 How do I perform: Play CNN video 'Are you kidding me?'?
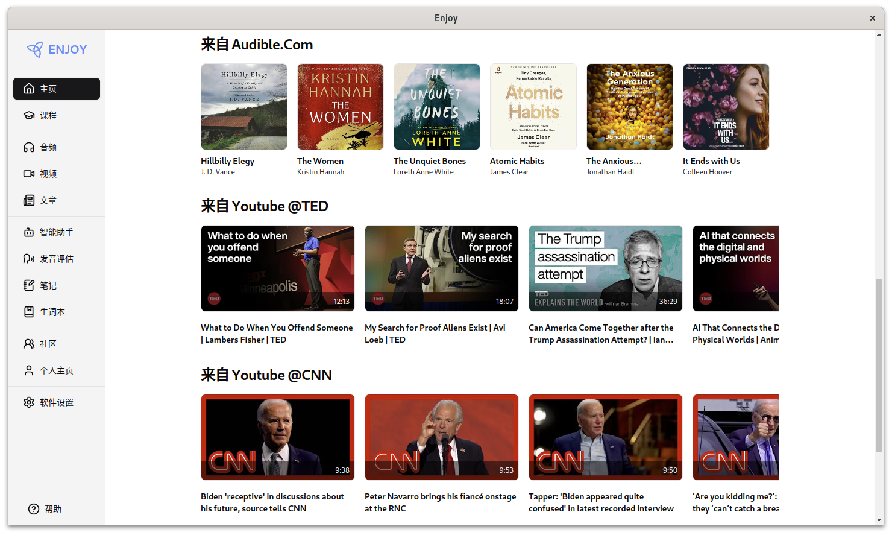click(x=736, y=437)
